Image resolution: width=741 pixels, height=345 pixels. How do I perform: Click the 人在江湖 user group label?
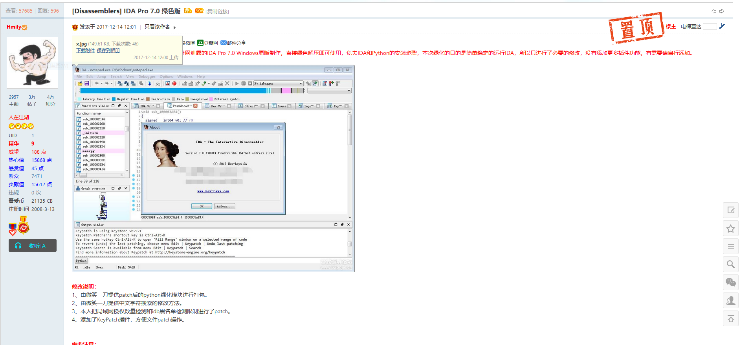coord(19,117)
